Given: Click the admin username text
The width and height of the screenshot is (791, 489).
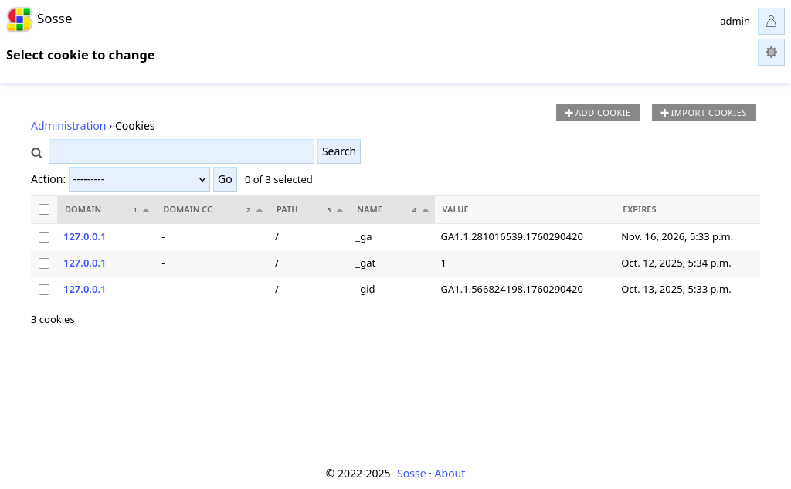Looking at the screenshot, I should [x=735, y=21].
